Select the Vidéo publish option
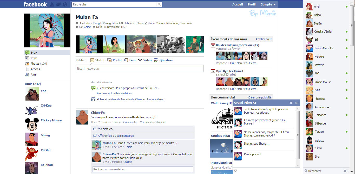 click(x=145, y=60)
